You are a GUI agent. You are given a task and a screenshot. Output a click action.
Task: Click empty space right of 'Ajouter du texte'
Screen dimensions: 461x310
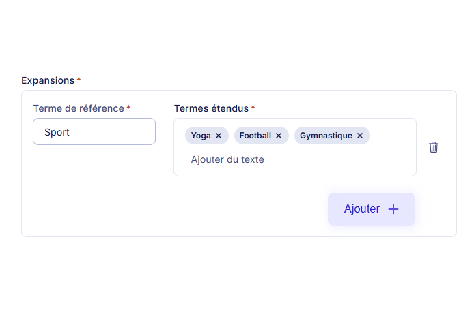341,159
